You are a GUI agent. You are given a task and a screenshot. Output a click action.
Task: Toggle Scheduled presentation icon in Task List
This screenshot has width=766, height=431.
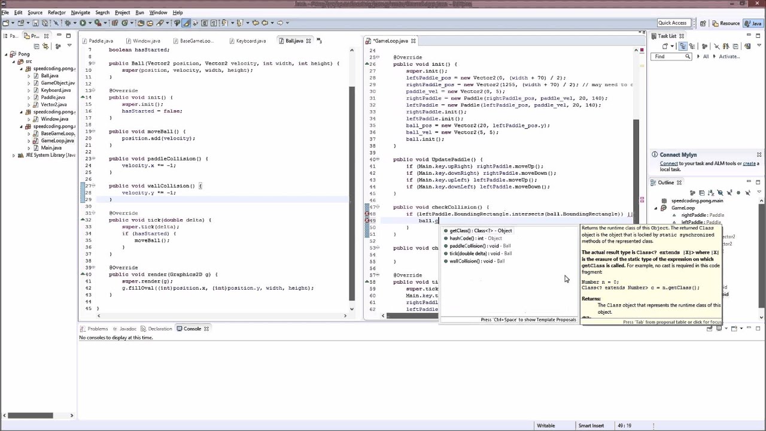(692, 46)
